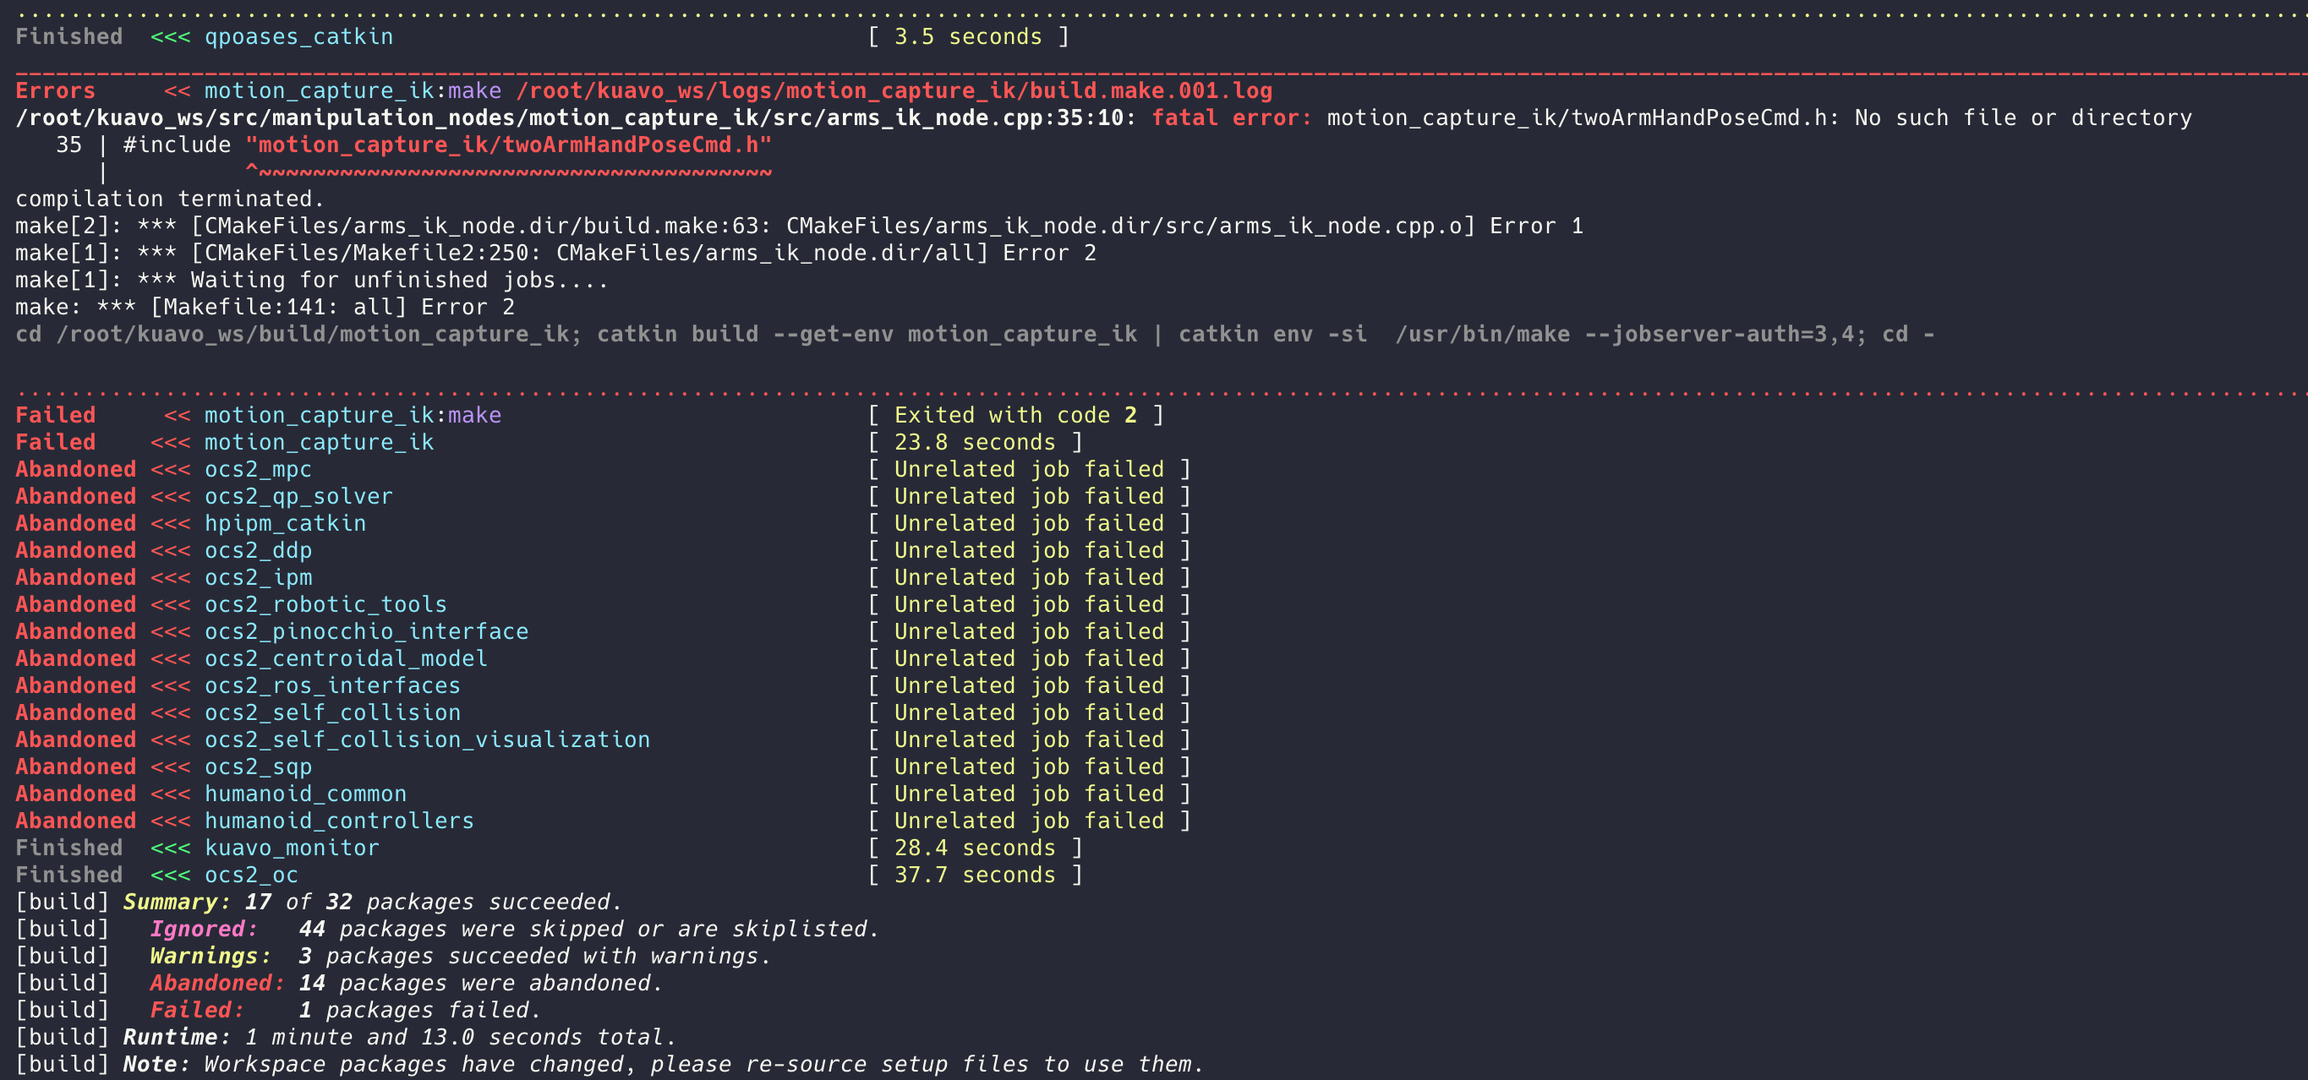Click the pink "Ignored:" label
This screenshot has width=2308, height=1080.
(x=204, y=929)
